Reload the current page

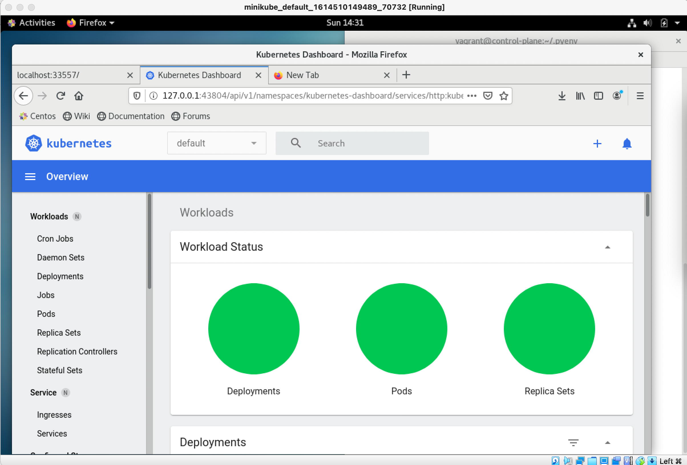pyautogui.click(x=60, y=96)
